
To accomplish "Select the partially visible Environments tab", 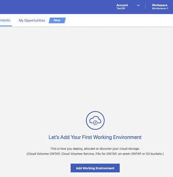I will 5,21.
